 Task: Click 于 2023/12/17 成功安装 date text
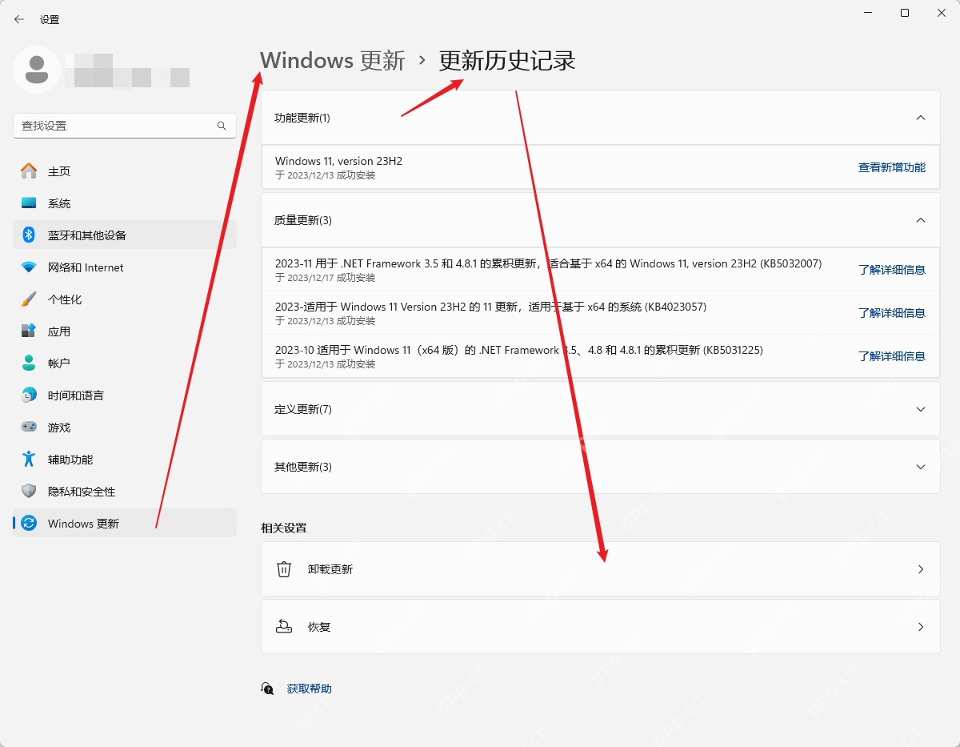pos(325,278)
